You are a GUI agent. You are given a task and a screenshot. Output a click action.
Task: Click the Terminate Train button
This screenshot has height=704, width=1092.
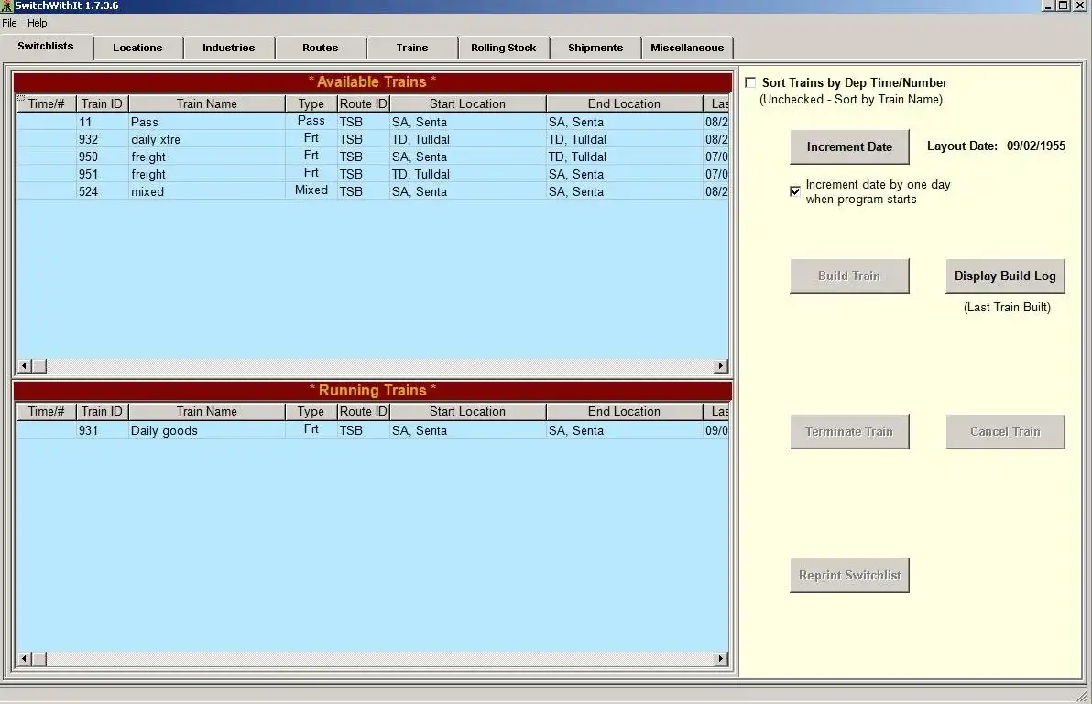point(848,431)
